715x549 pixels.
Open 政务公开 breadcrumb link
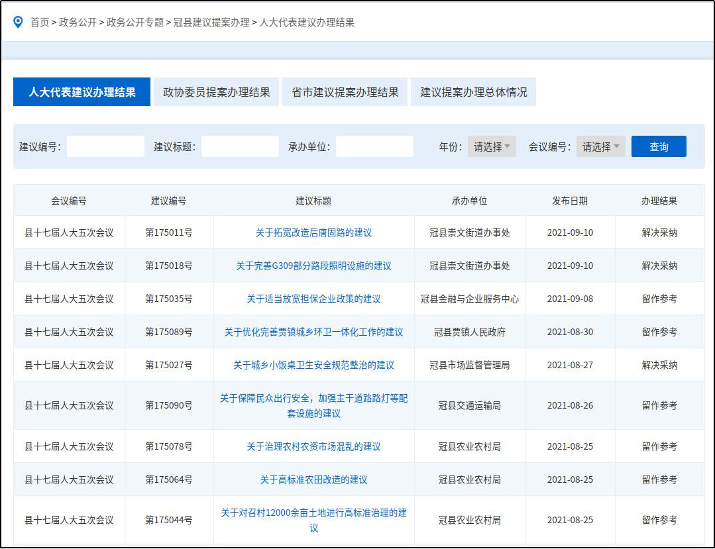tap(78, 23)
